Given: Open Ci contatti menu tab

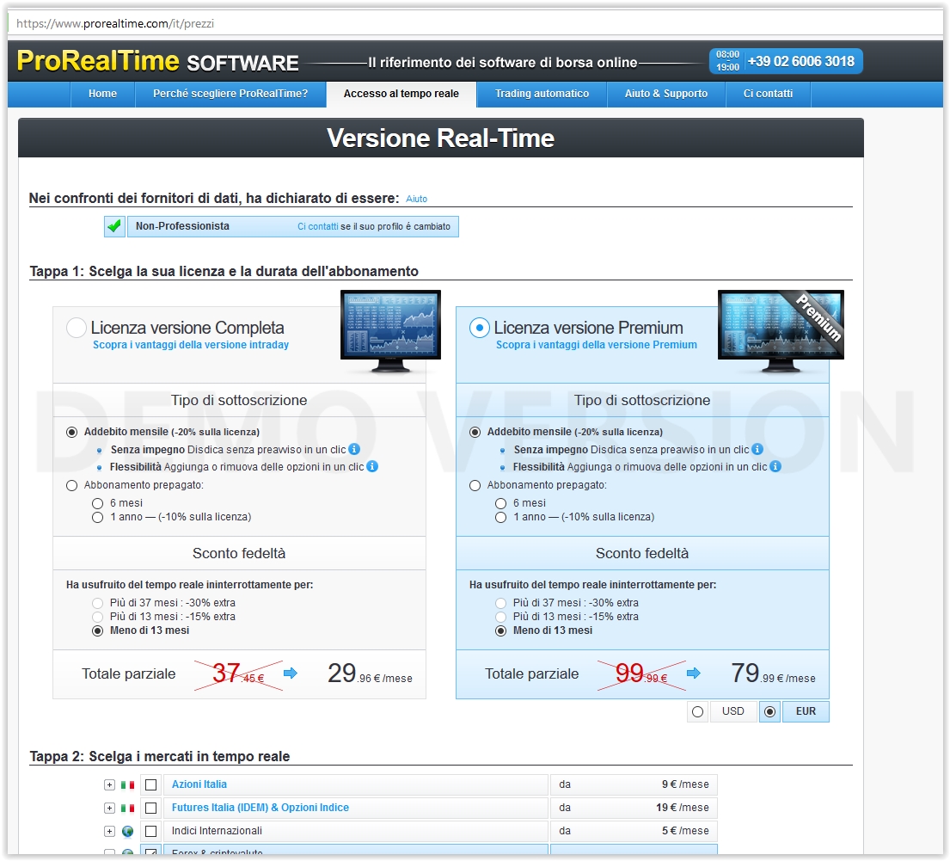Looking at the screenshot, I should pyautogui.click(x=768, y=94).
